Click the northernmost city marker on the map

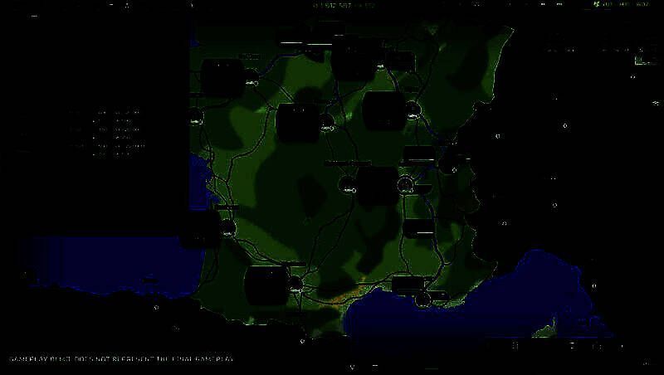(316, 48)
